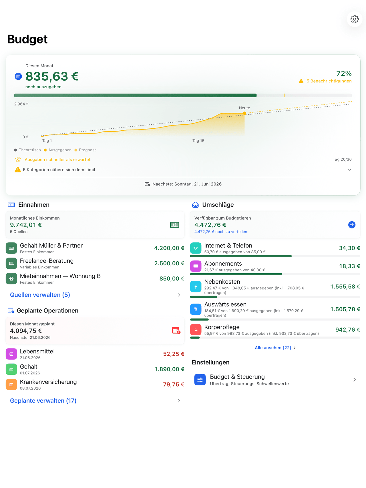366x488 pixels.
Task: Click the 72% budget percentage
Action: (x=344, y=73)
